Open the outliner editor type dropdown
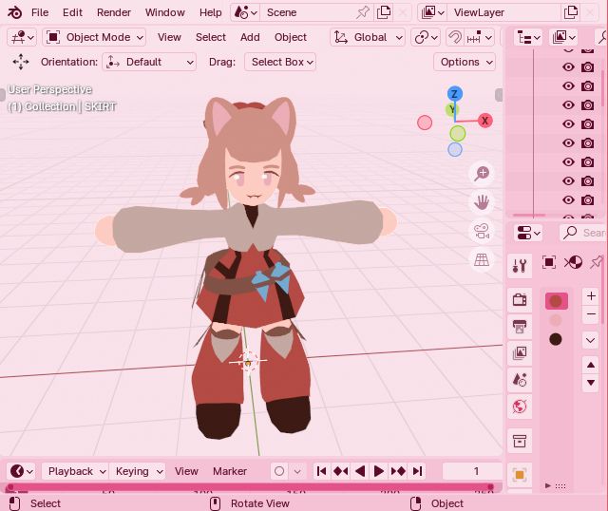This screenshot has width=608, height=511. click(x=528, y=38)
